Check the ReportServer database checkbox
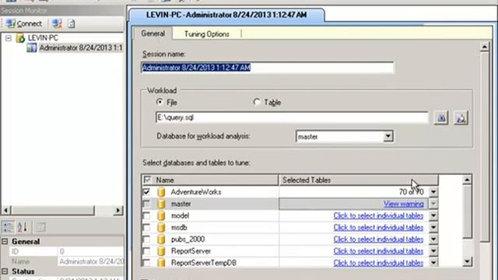Image resolution: width=498 pixels, height=280 pixels. pyautogui.click(x=146, y=250)
